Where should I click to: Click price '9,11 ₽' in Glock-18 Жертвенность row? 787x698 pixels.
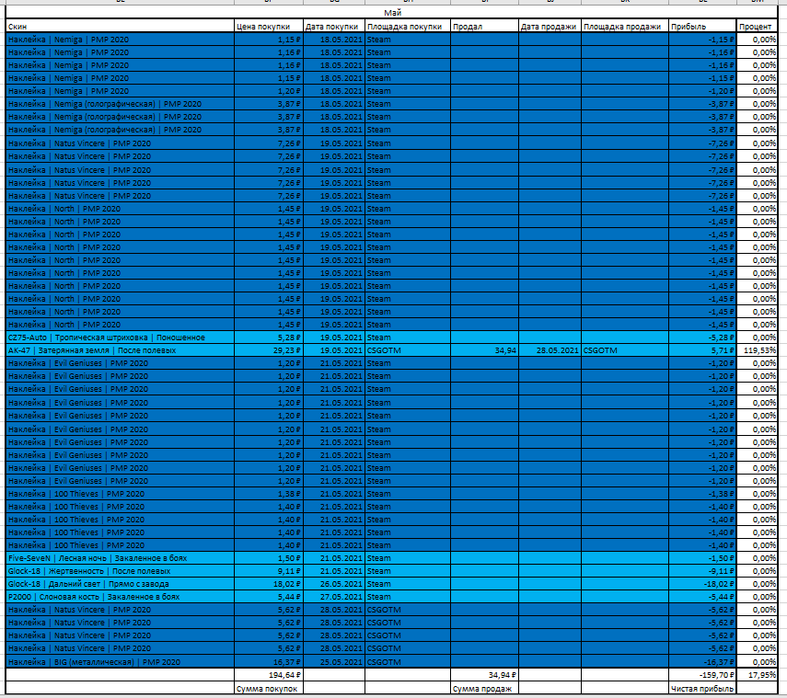click(269, 571)
